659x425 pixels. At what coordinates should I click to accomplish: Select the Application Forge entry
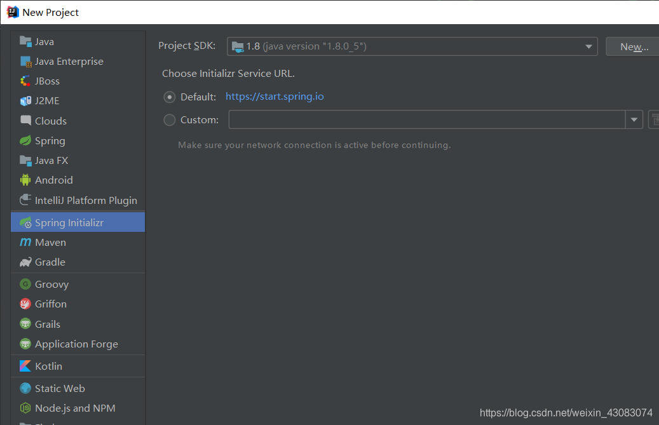[78, 344]
